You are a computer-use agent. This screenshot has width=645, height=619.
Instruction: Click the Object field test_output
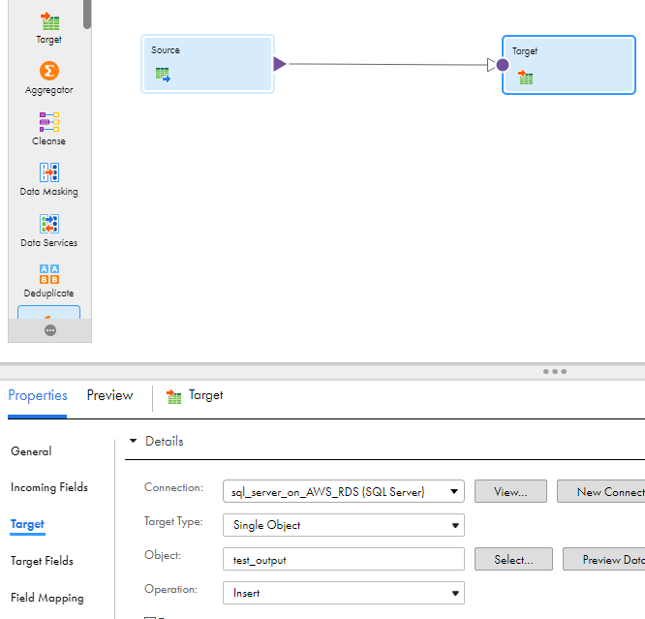[344, 559]
